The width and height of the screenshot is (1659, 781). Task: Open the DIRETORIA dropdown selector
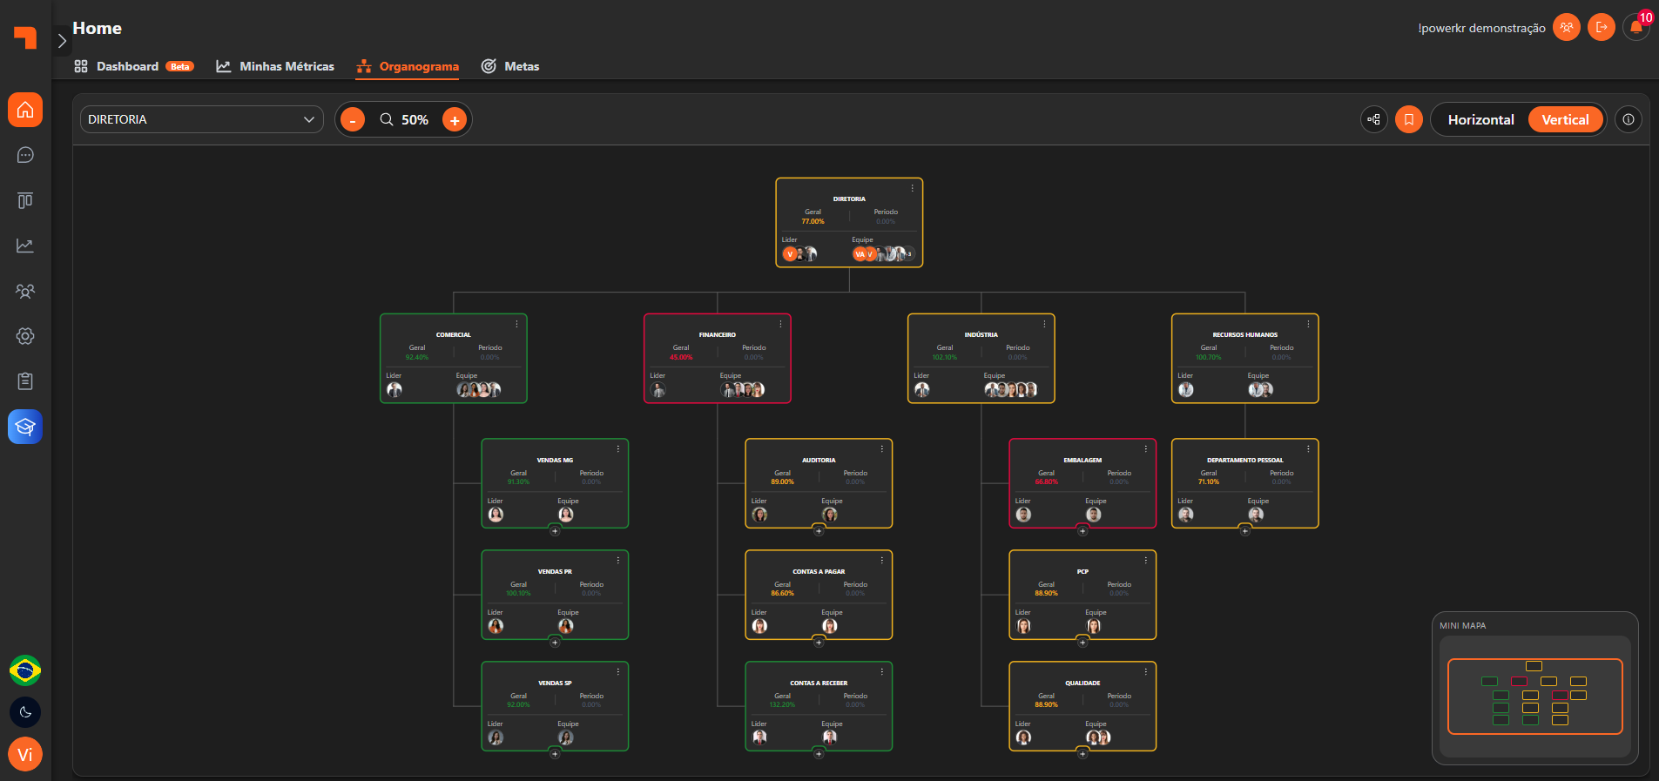click(201, 119)
